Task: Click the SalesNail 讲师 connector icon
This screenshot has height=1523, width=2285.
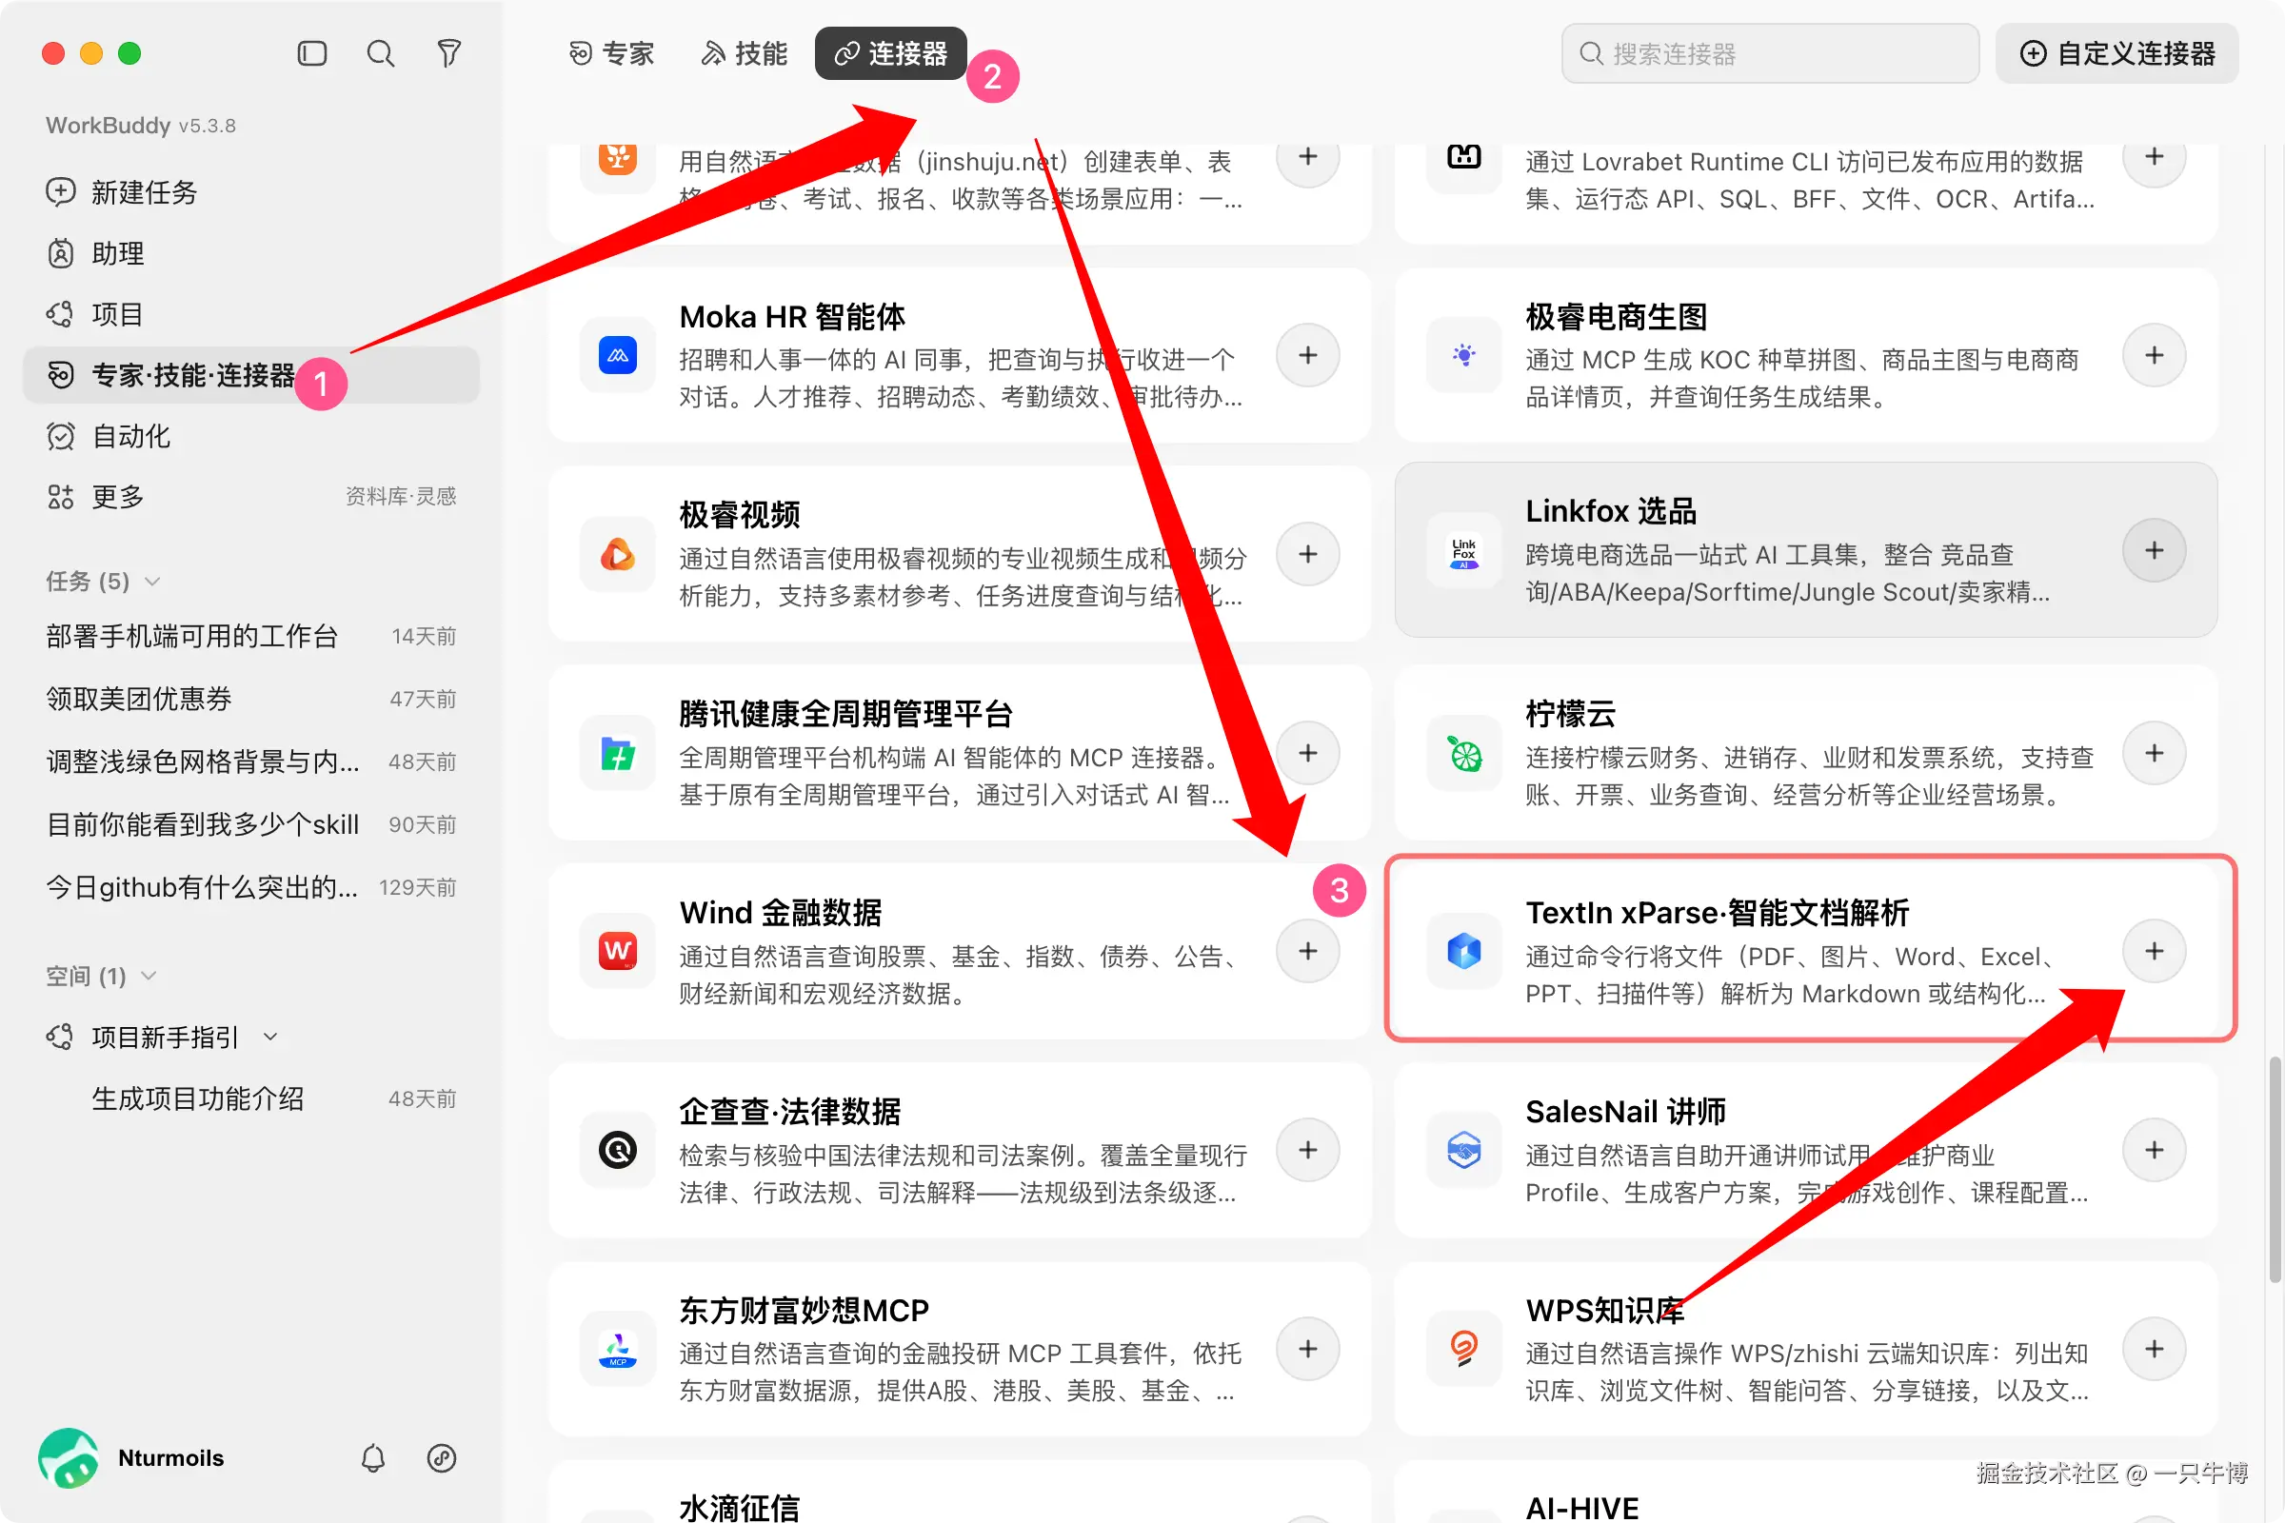Action: [x=1464, y=1150]
